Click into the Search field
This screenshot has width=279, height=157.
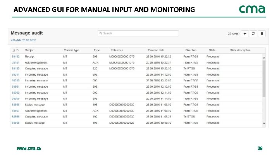(x=138, y=33)
